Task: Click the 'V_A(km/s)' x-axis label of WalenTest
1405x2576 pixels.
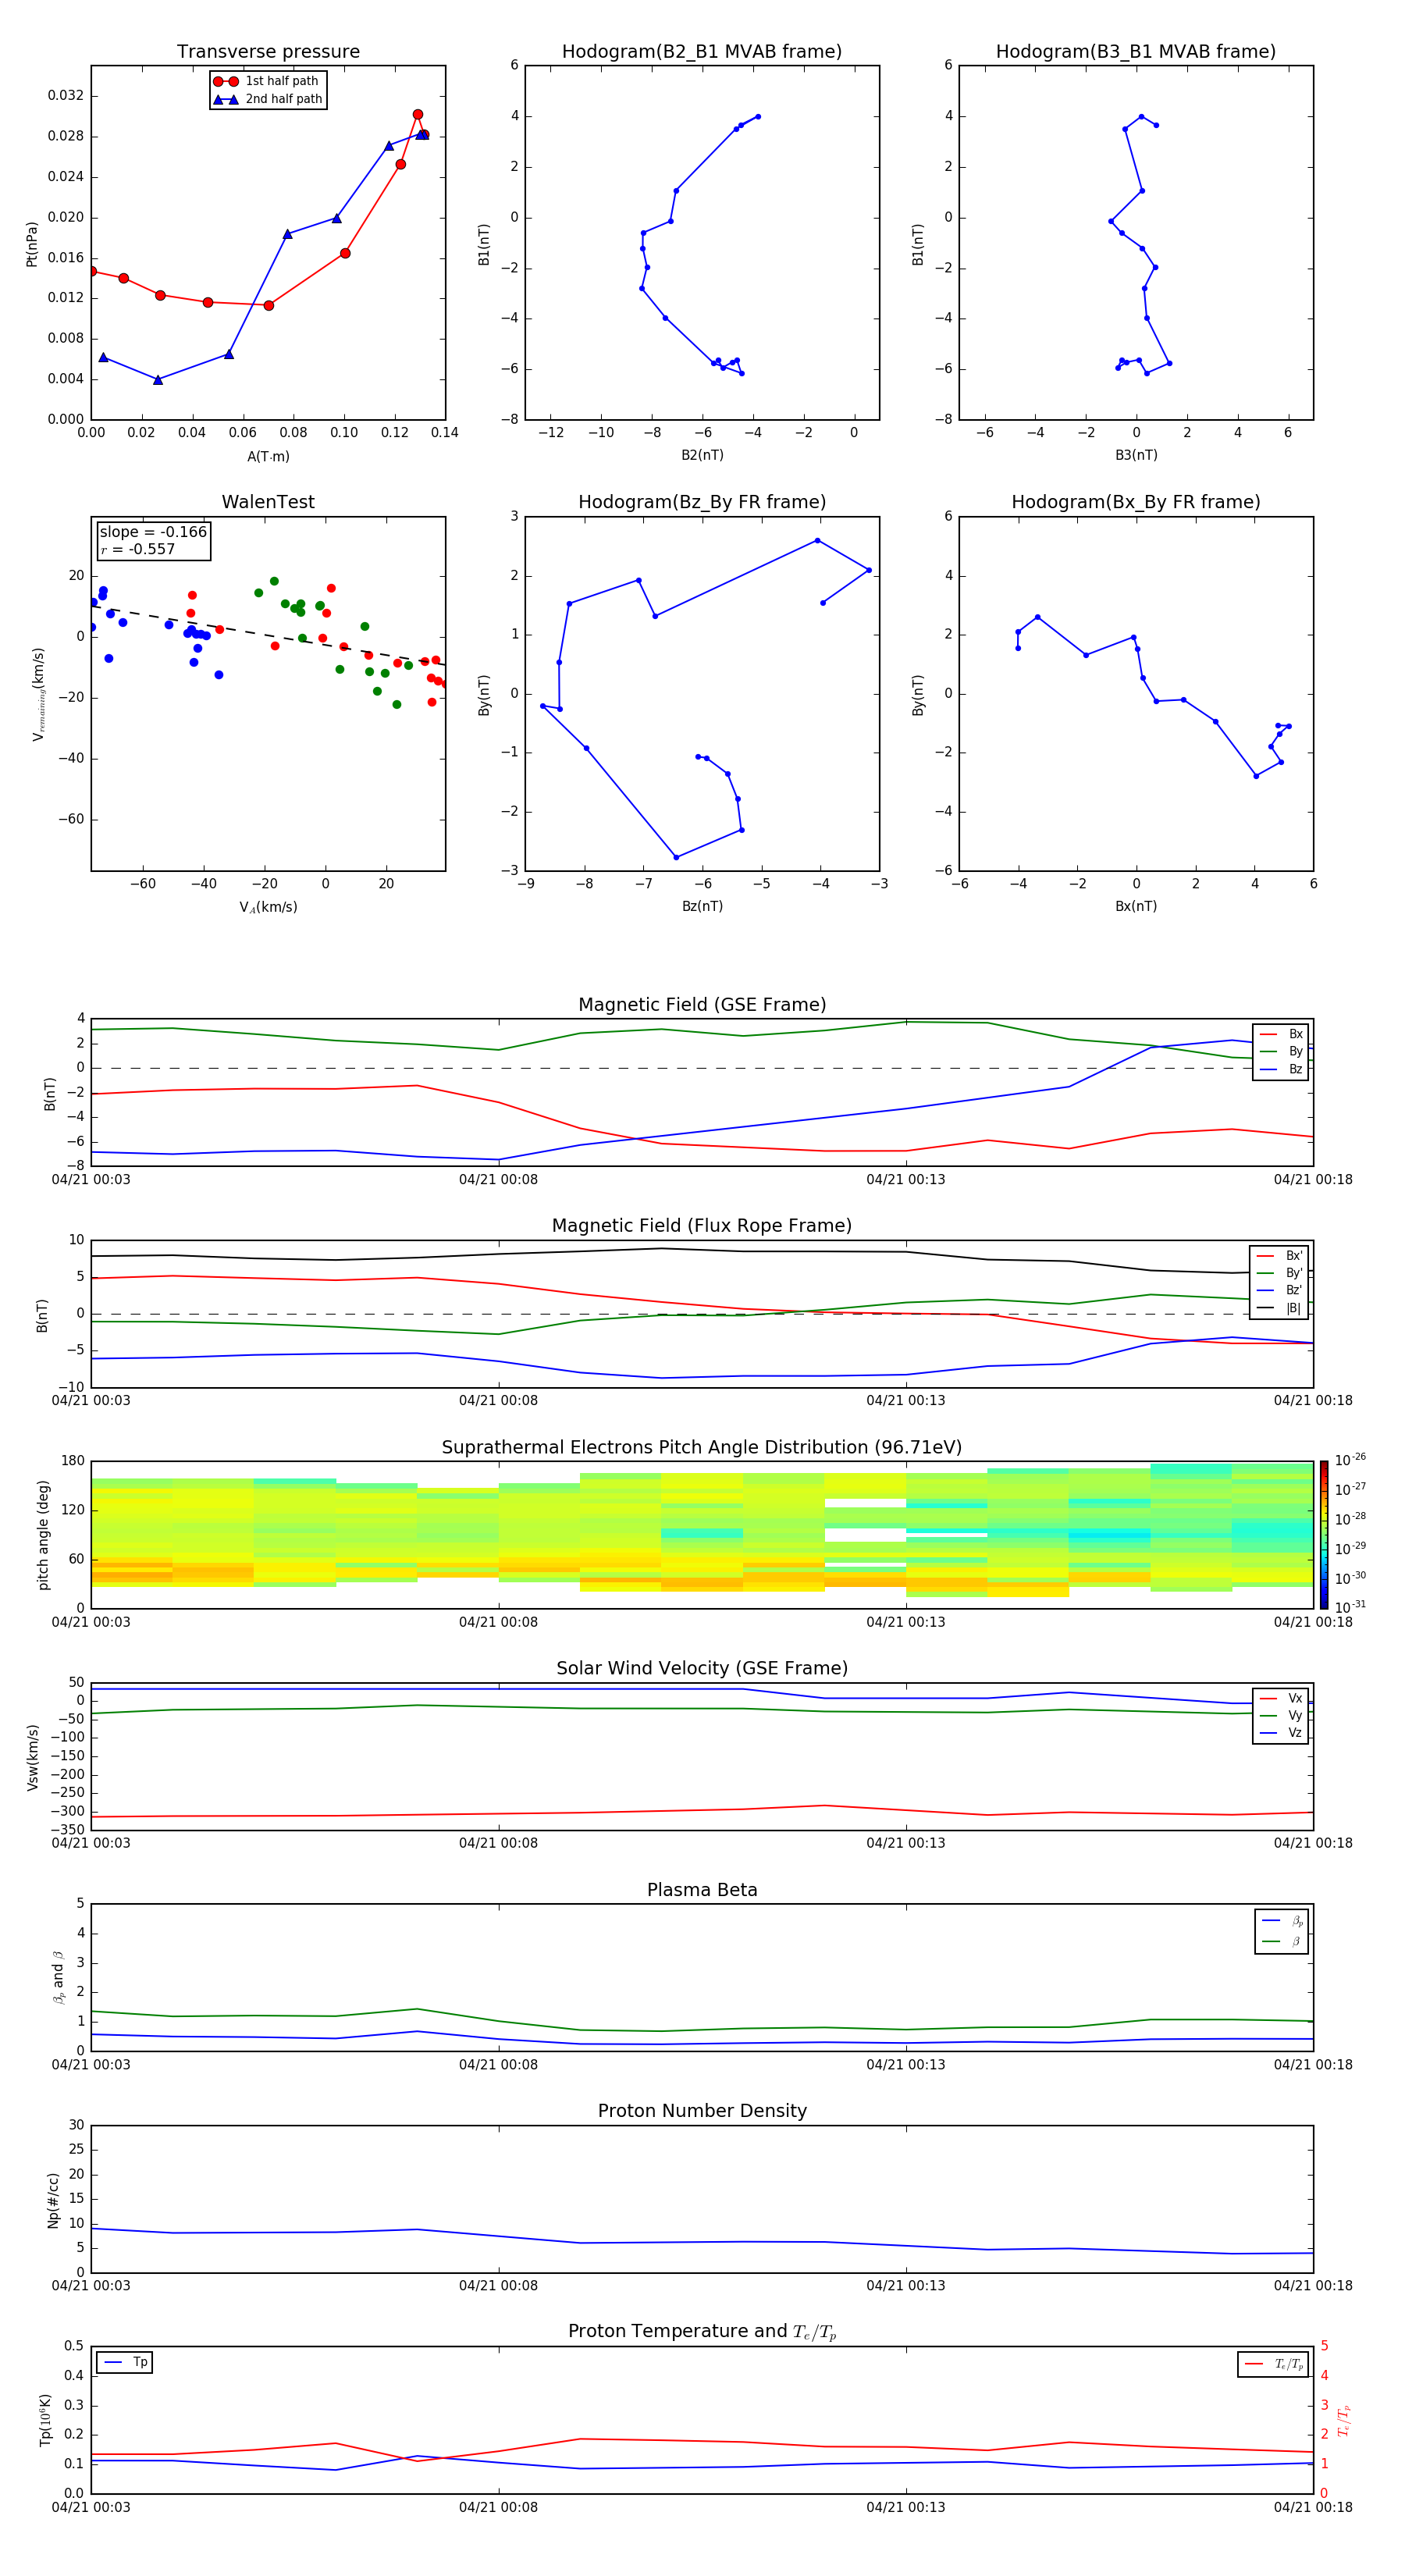Action: pyautogui.click(x=268, y=907)
